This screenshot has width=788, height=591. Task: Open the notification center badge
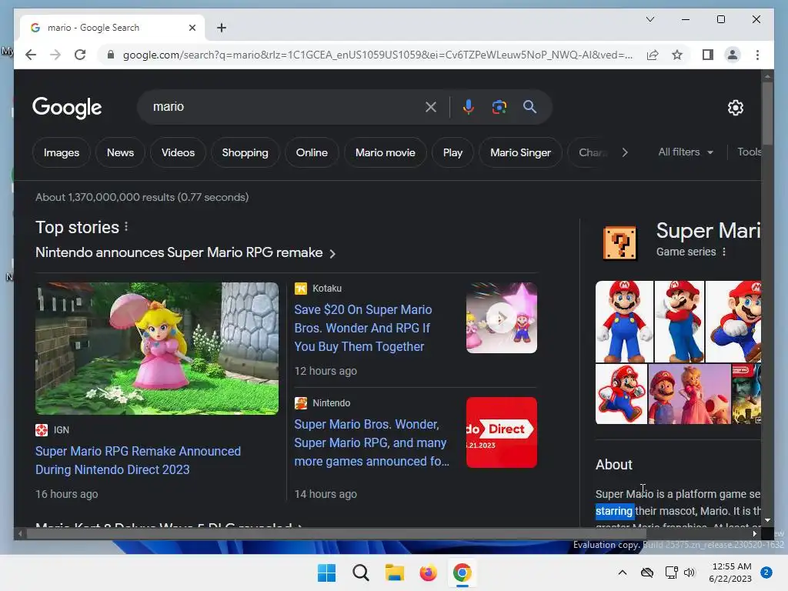766,573
